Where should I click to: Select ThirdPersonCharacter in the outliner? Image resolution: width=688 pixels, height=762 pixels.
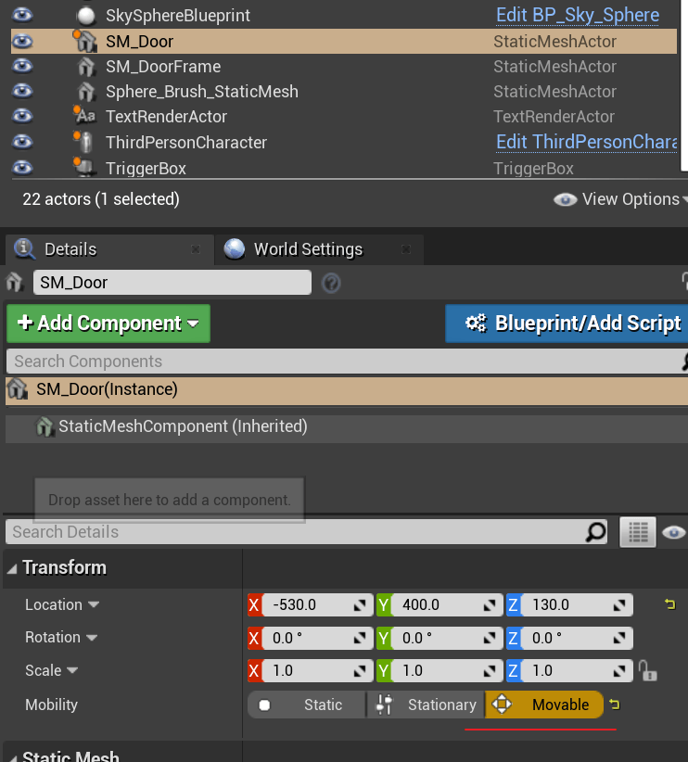(344, 142)
